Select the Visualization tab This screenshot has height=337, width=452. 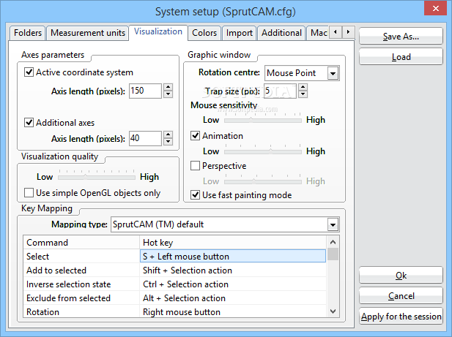click(158, 31)
